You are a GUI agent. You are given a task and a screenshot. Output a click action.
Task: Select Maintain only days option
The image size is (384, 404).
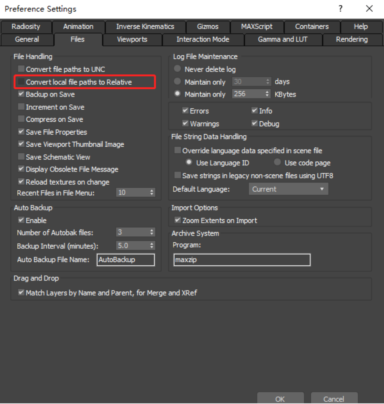point(177,81)
